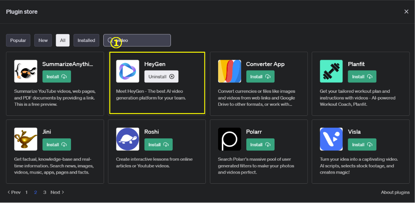Image resolution: width=415 pixels, height=203 pixels.
Task: Close the Plugin store dialog
Action: point(406,12)
